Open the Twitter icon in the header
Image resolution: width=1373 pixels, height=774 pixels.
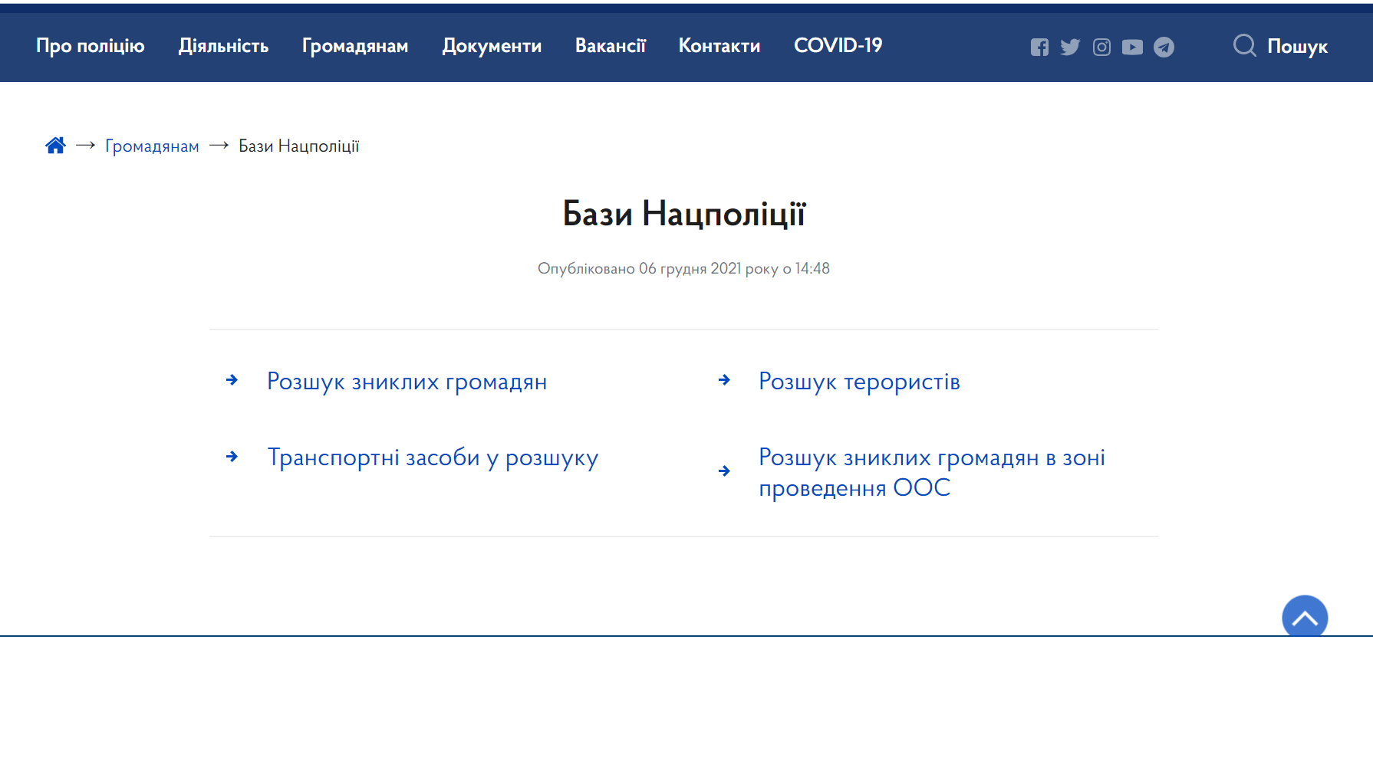[x=1070, y=47]
